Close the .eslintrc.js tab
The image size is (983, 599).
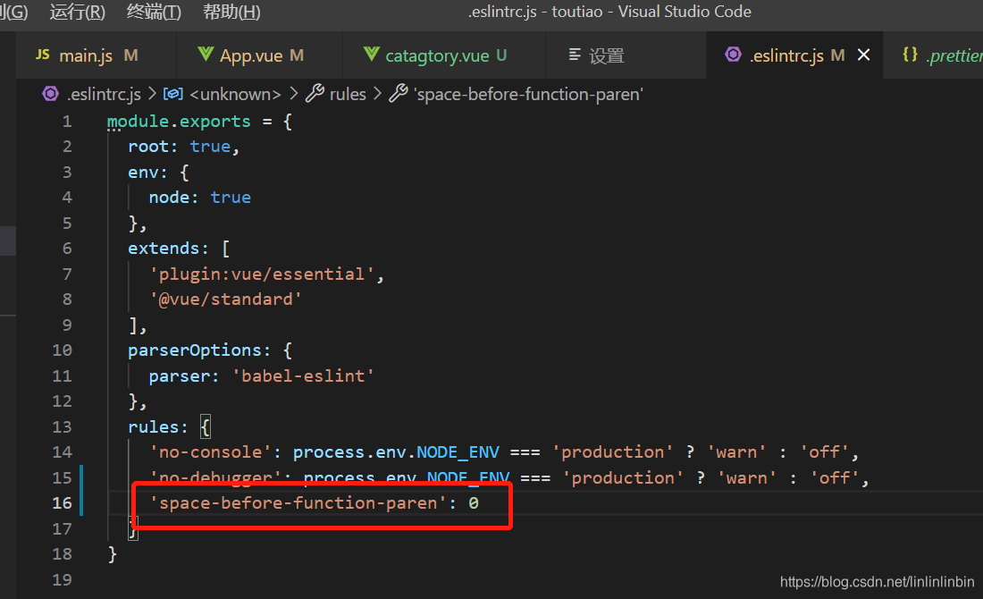[x=863, y=55]
